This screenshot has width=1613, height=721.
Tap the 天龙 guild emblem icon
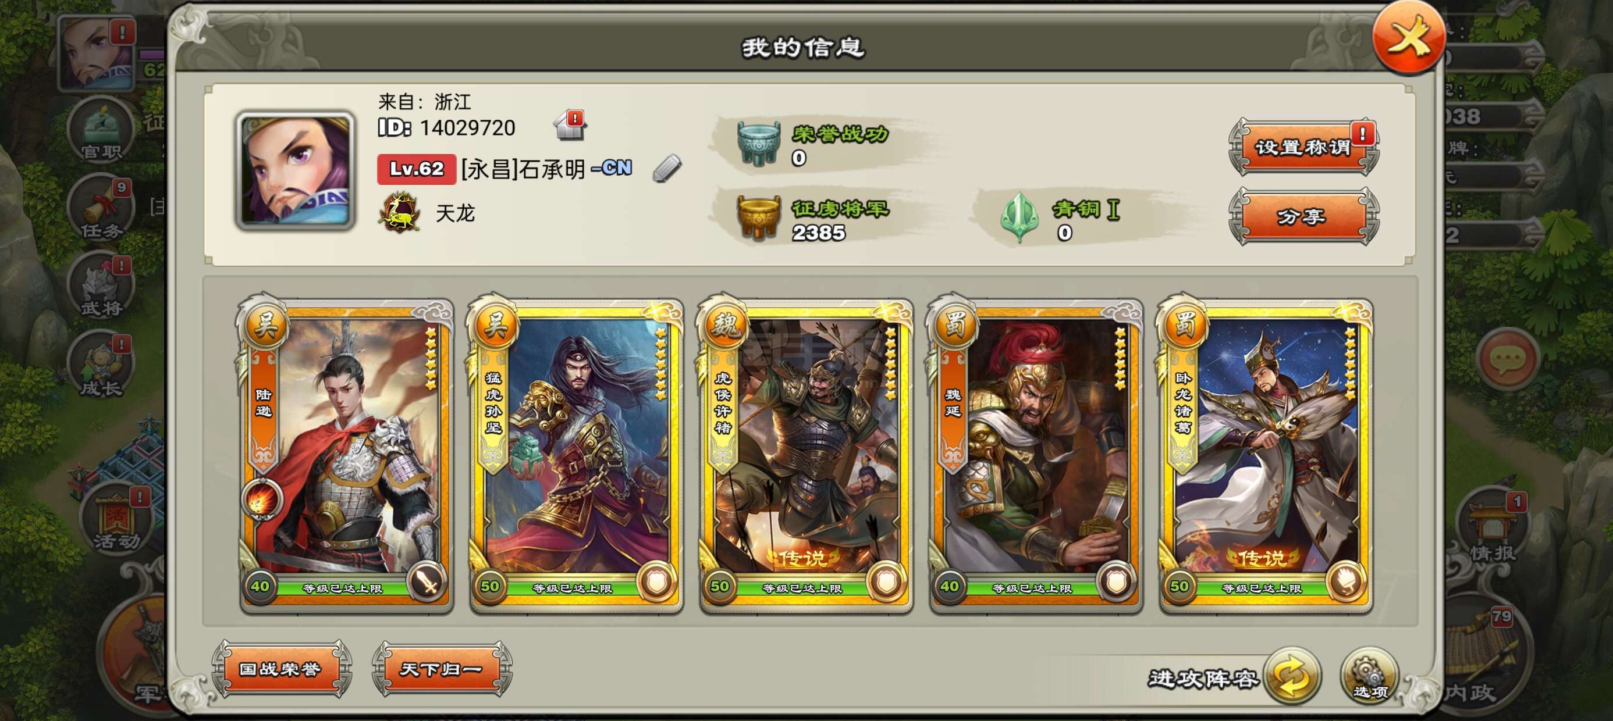400,213
